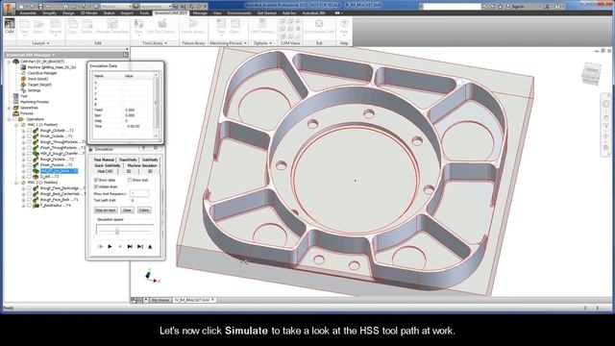Click the title bar search box
The width and height of the screenshot is (615, 346).
[x=453, y=7]
